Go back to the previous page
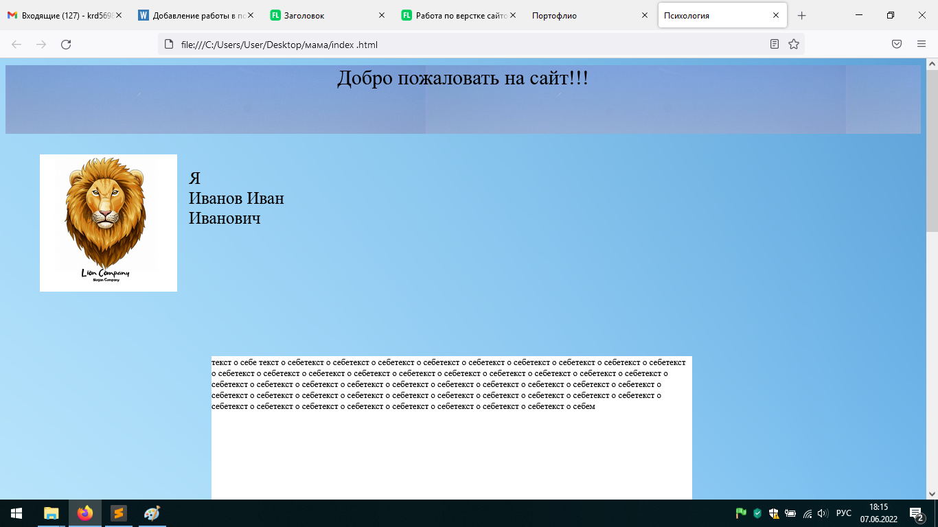938x527 pixels. click(x=16, y=45)
